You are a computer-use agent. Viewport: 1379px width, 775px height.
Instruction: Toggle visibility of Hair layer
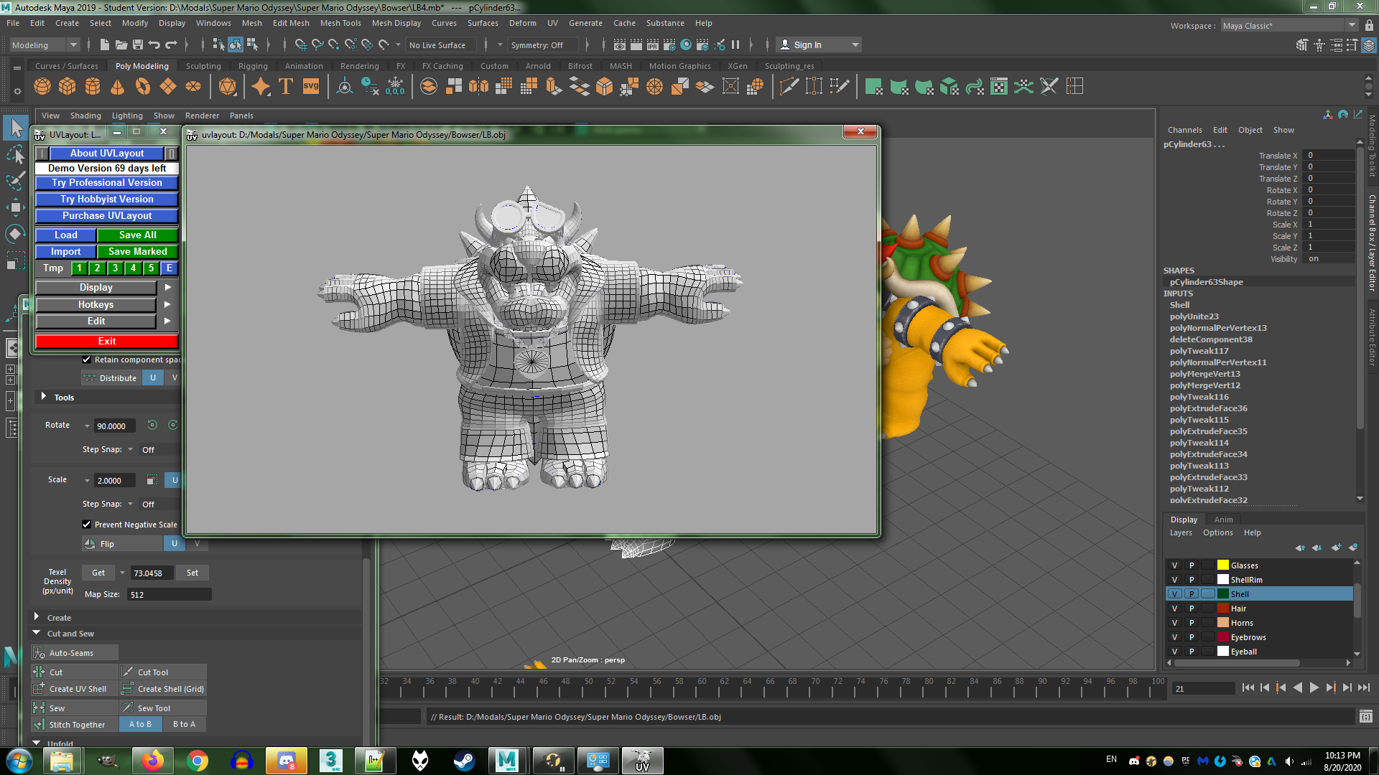[x=1174, y=609]
